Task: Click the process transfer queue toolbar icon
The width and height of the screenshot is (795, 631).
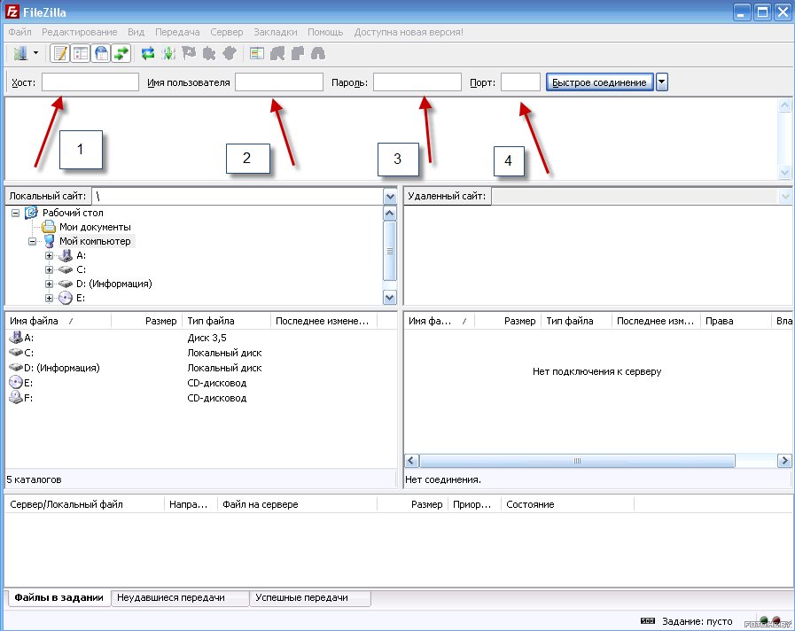Action: click(168, 53)
